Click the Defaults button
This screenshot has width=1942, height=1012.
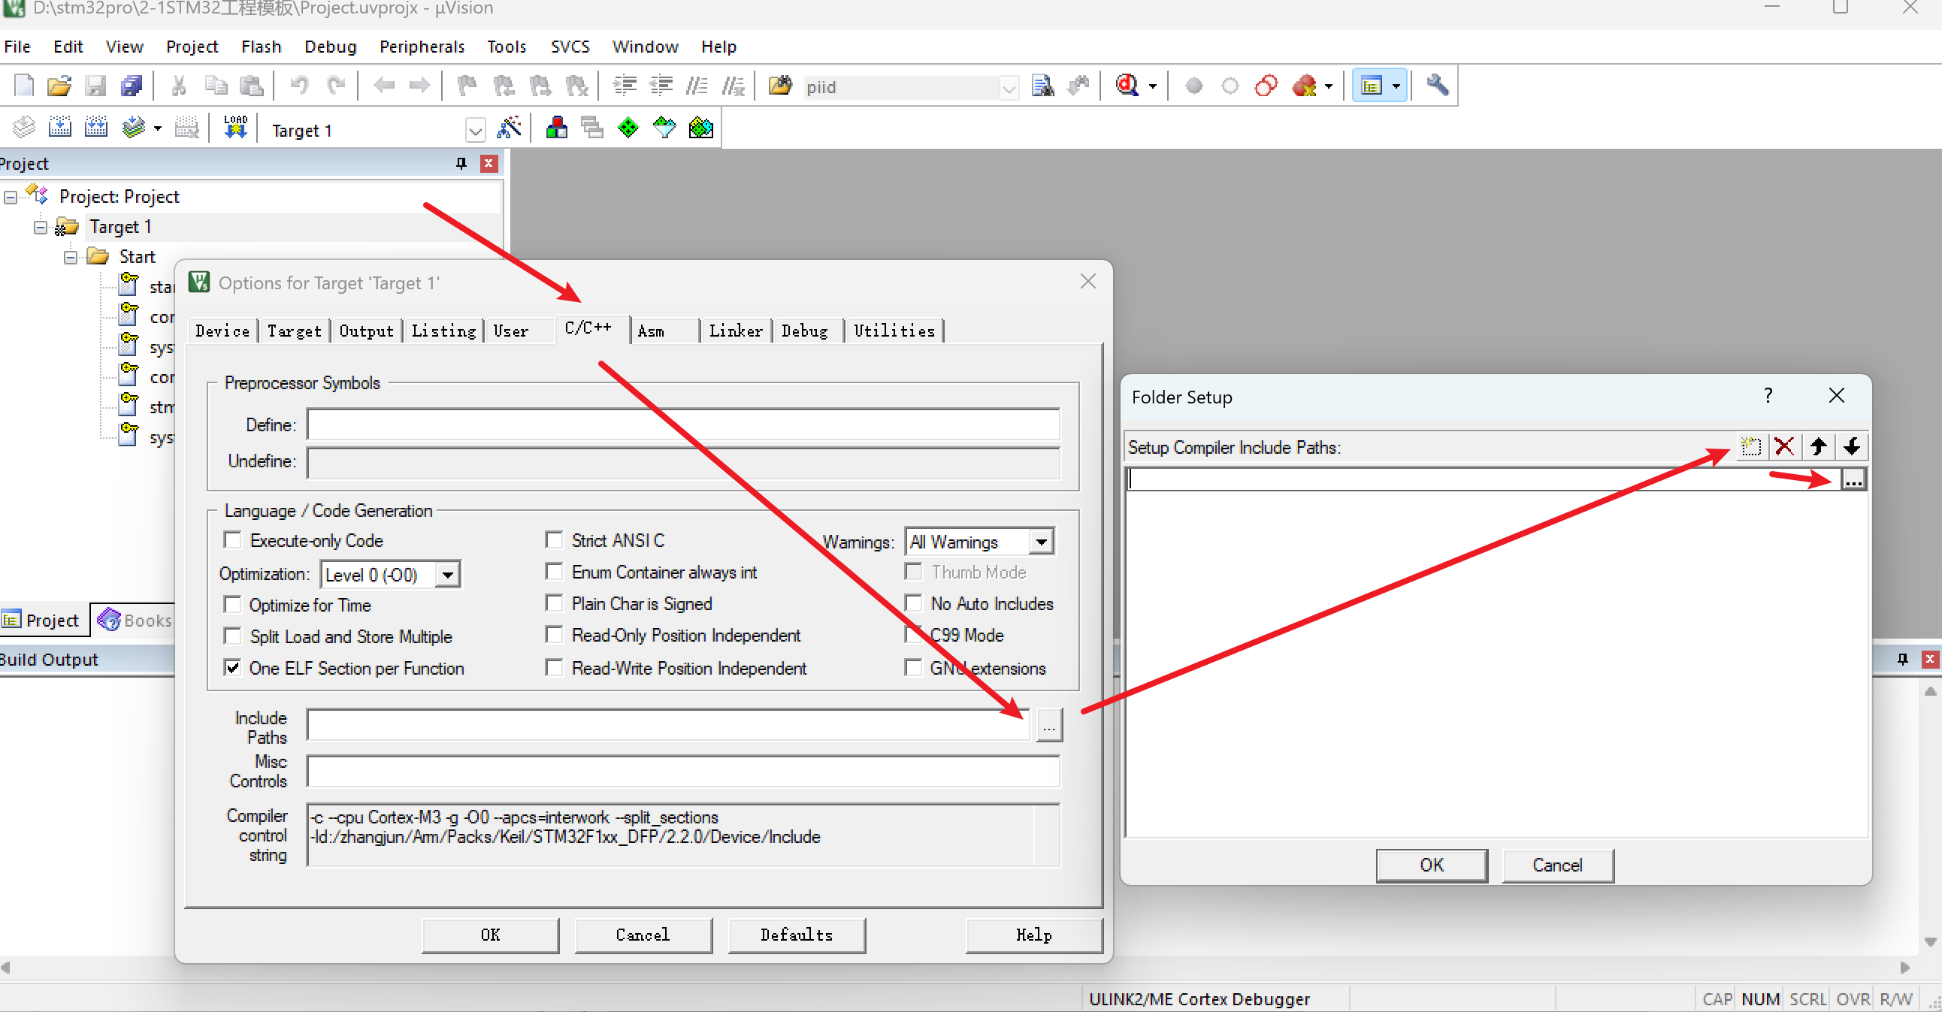(797, 935)
